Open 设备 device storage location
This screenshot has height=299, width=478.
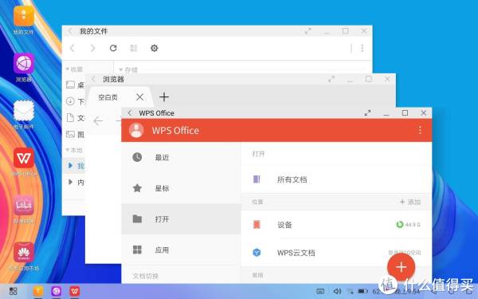coord(336,225)
